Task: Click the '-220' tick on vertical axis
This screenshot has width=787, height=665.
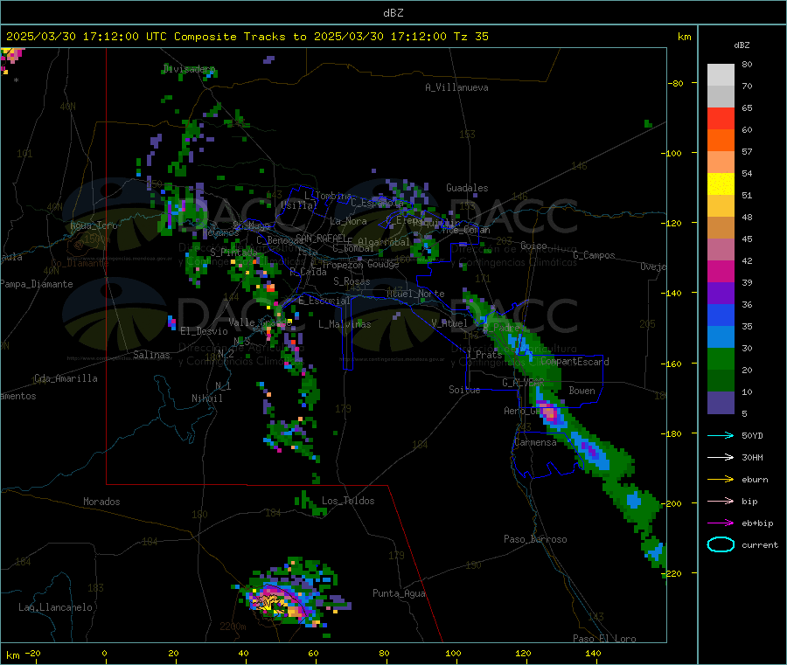Action: tap(673, 573)
